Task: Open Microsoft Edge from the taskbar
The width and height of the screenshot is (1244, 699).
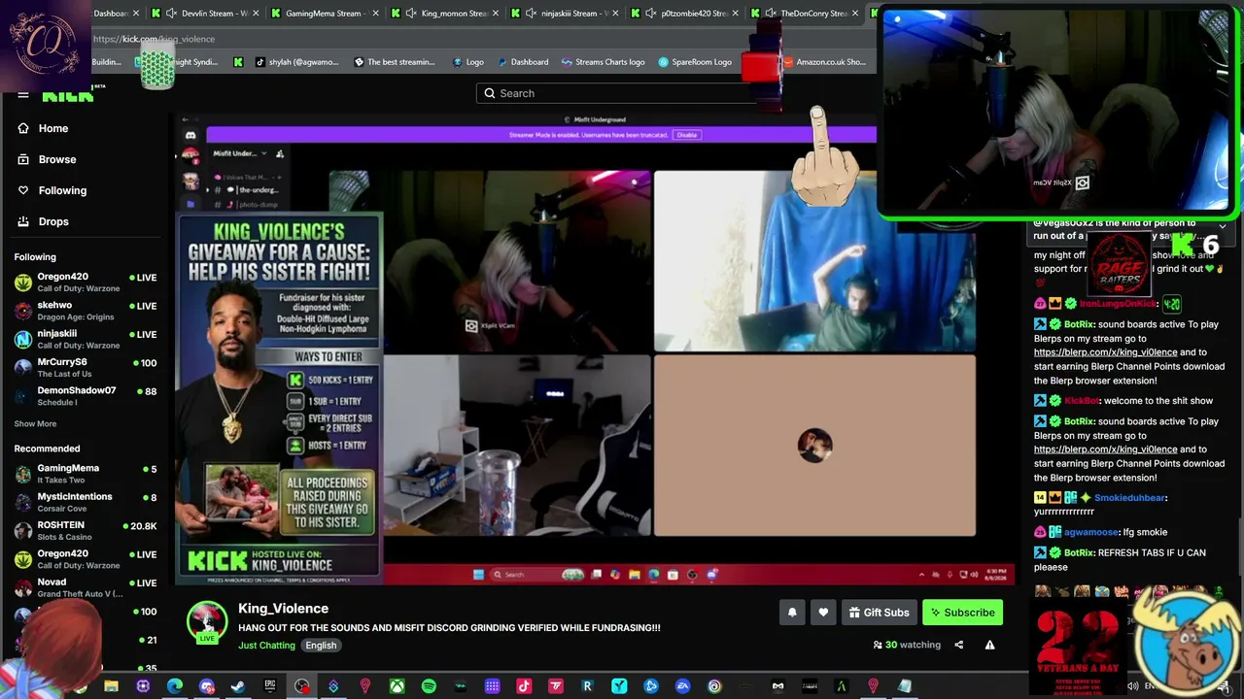Action: (x=175, y=687)
